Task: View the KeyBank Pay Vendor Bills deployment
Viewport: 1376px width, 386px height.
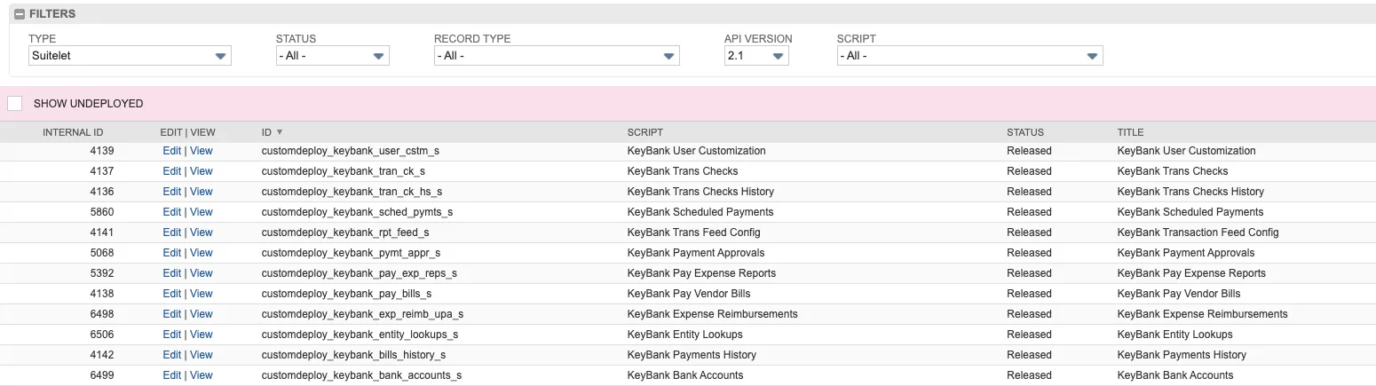Action: (202, 294)
